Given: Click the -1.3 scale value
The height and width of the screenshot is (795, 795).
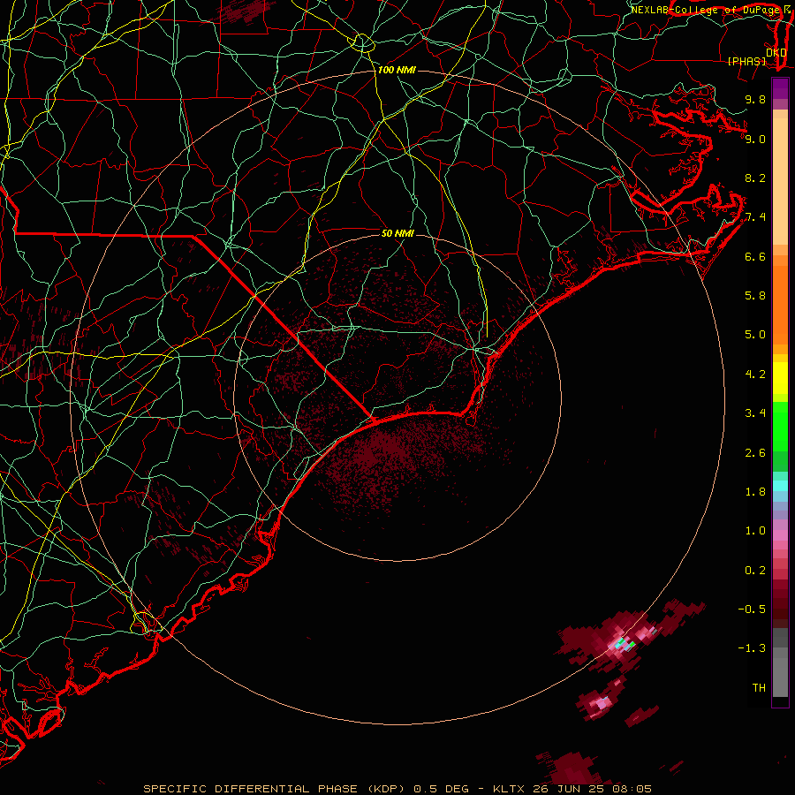Looking at the screenshot, I should tap(752, 648).
